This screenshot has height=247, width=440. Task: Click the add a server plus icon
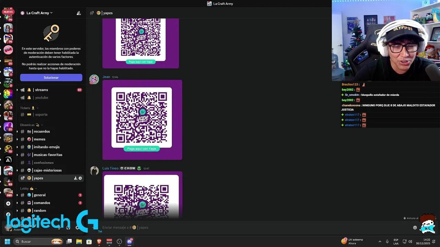(8, 203)
